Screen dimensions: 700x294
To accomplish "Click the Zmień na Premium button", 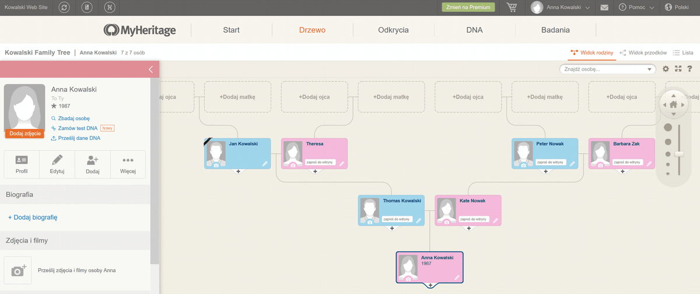I will click(468, 8).
